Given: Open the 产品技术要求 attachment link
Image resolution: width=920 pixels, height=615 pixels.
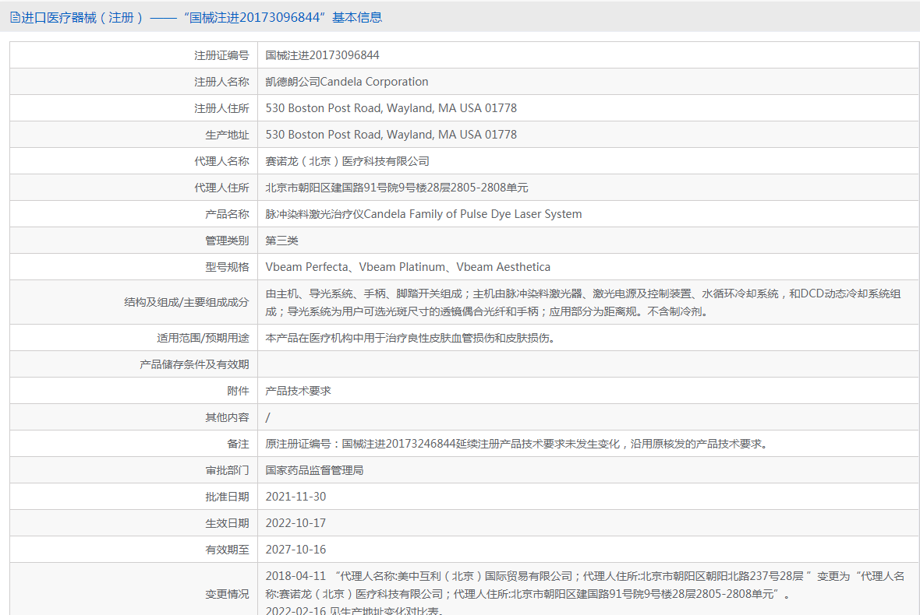Looking at the screenshot, I should click(298, 391).
